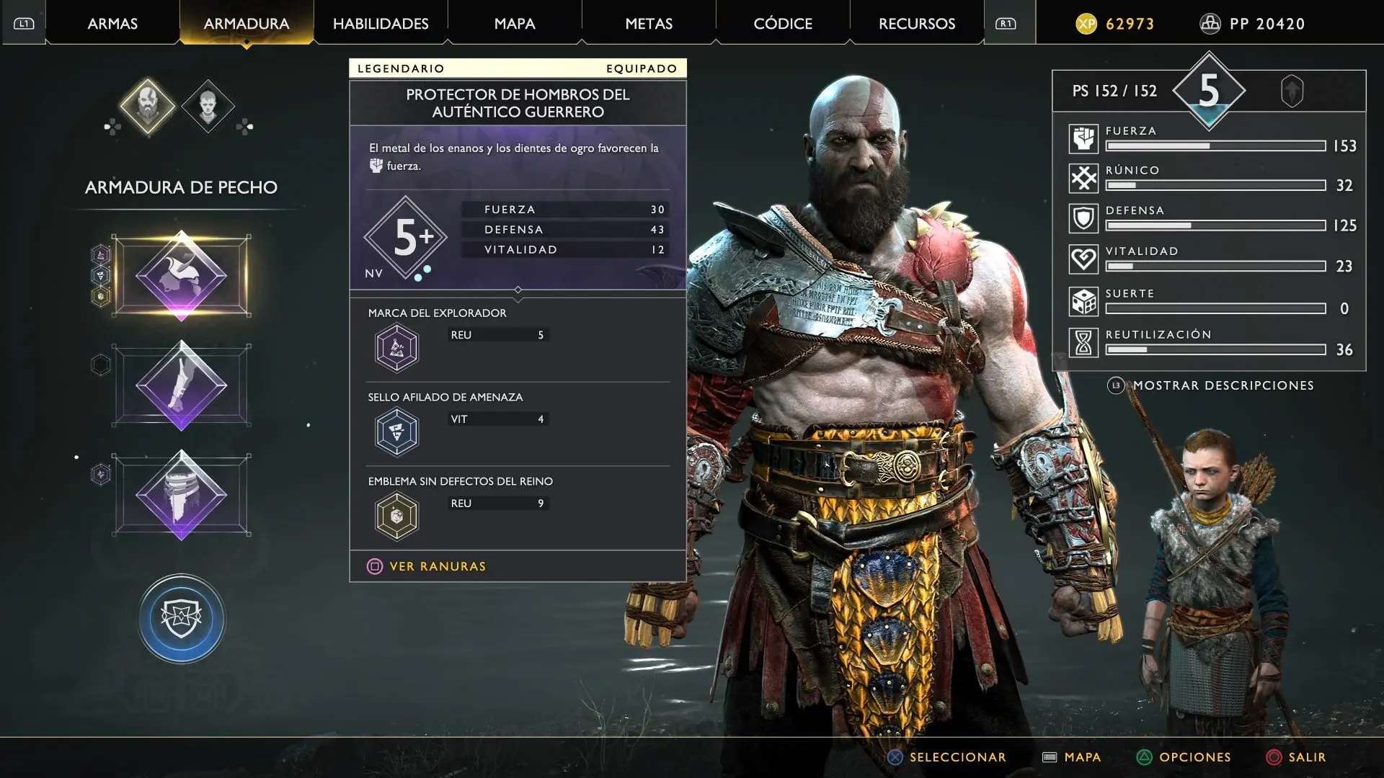Select the chest armor shoulder guard slot

(182, 276)
